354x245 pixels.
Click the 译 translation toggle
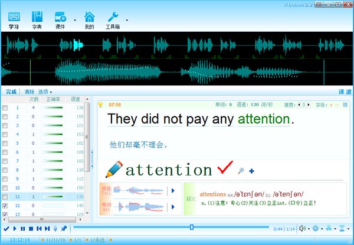(342, 92)
